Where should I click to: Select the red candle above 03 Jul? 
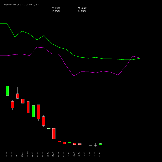44,121
